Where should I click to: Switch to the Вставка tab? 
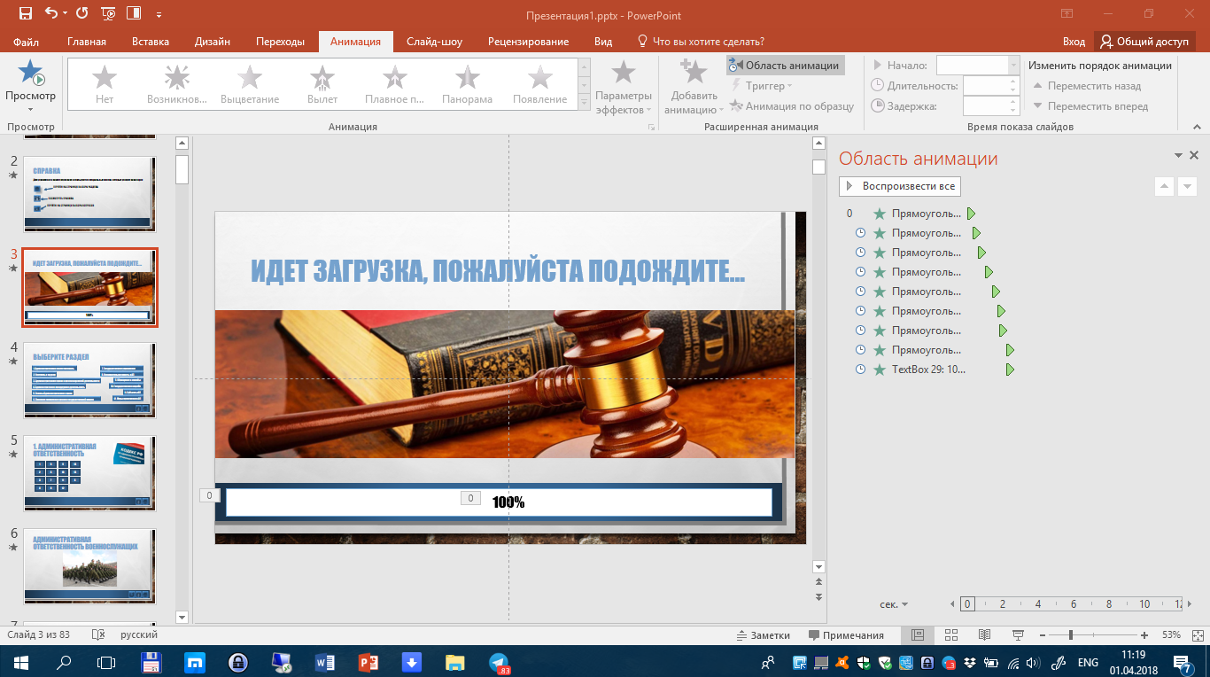(151, 42)
